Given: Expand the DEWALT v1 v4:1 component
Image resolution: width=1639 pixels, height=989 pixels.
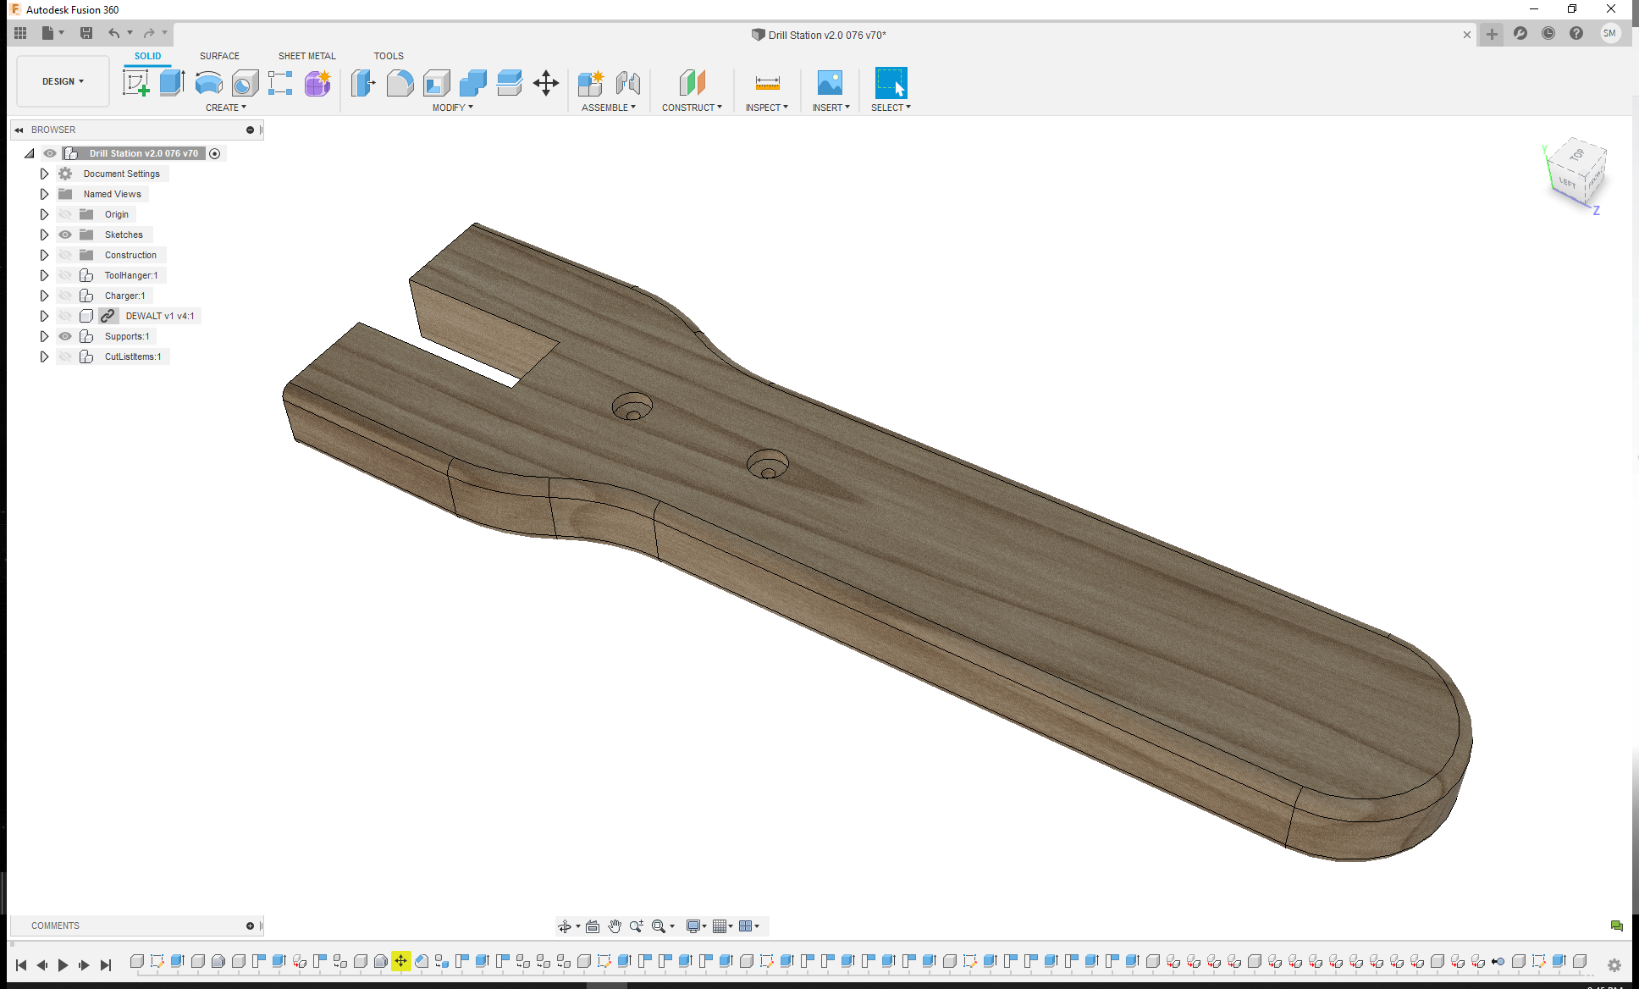Looking at the screenshot, I should [x=43, y=316].
